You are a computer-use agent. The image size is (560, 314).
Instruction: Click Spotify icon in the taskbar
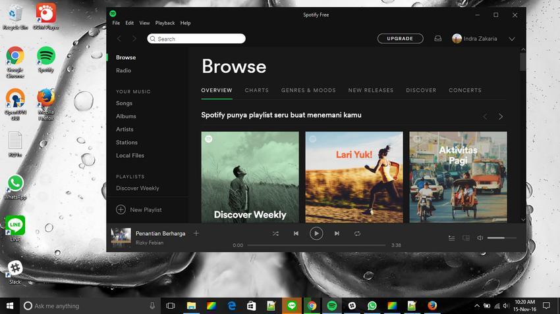point(332,306)
